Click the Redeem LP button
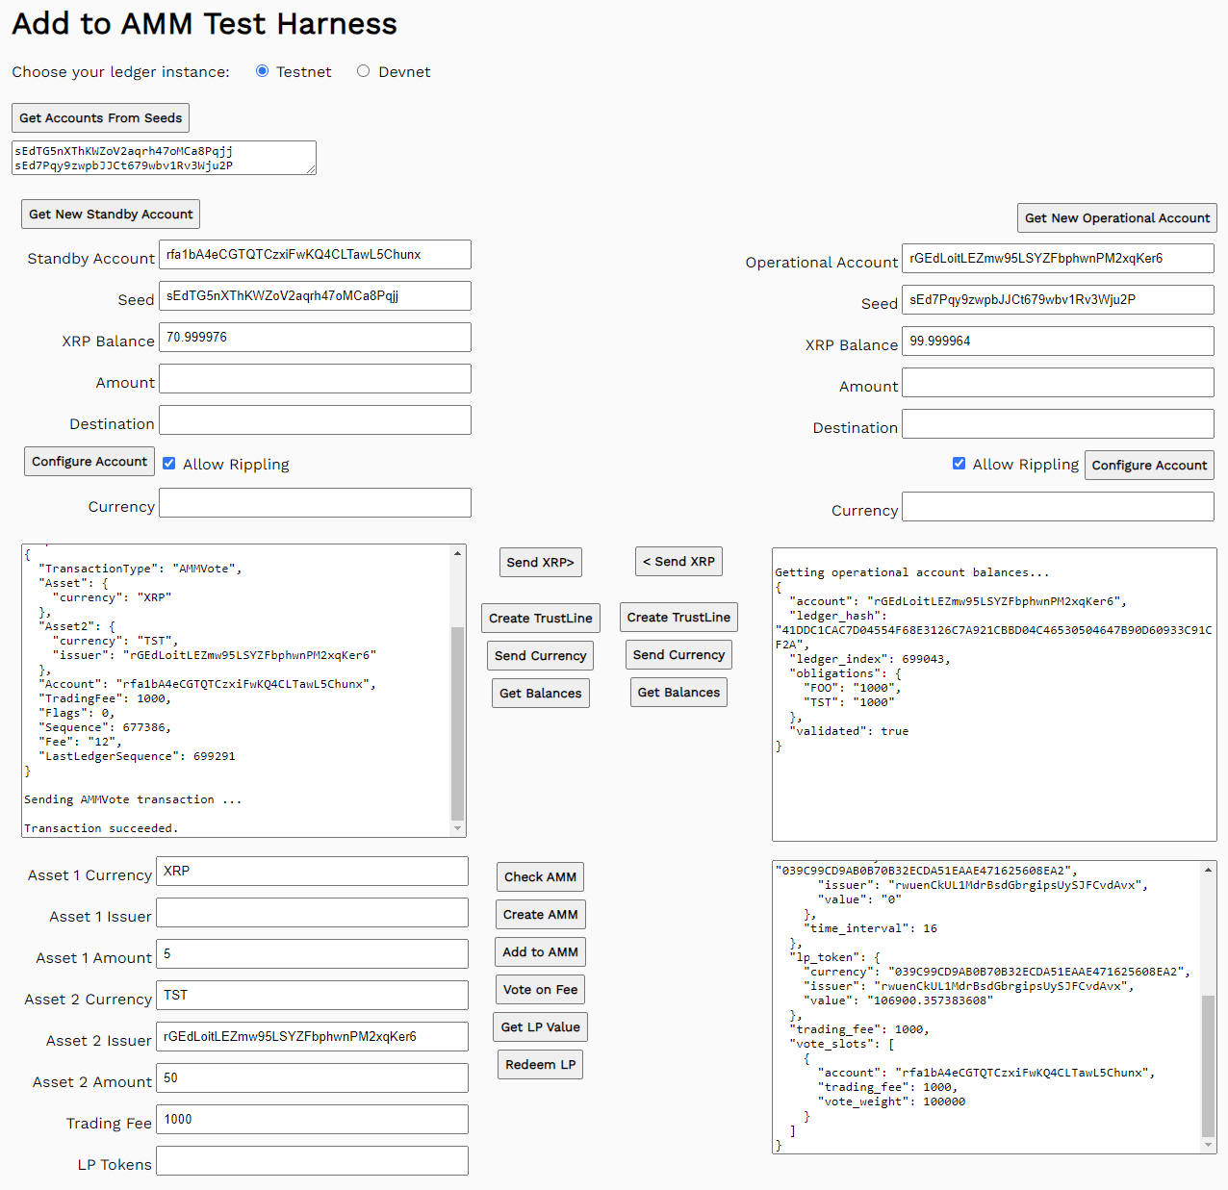1228x1190 pixels. [540, 1065]
